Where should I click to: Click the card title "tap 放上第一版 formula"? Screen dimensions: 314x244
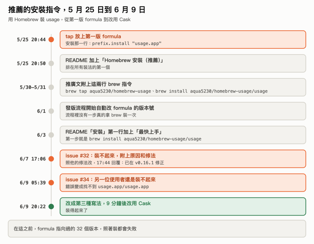(x=93, y=36)
